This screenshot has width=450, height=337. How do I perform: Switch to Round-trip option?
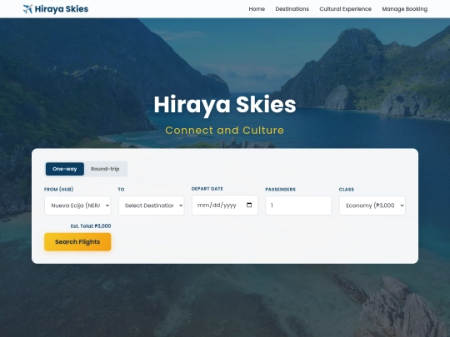[105, 169]
